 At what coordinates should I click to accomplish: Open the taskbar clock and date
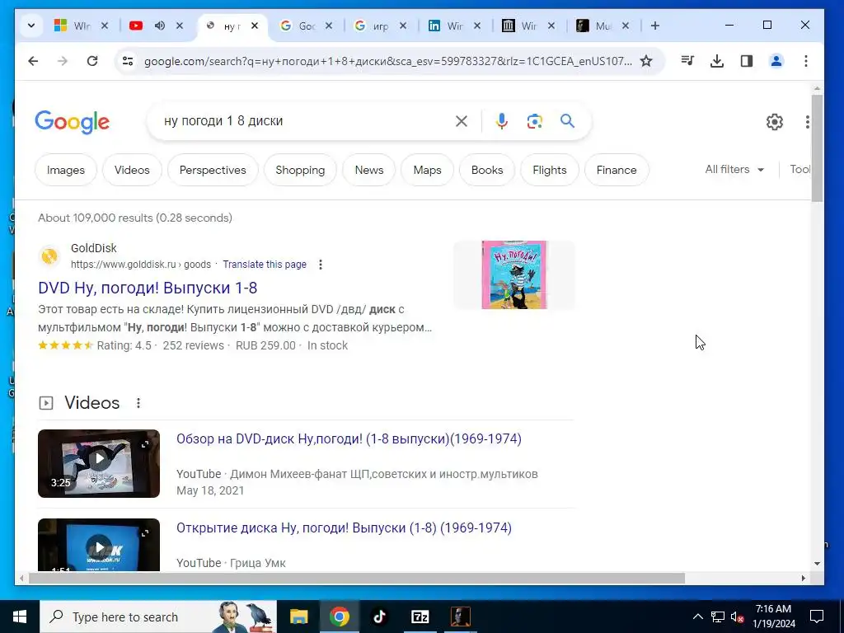[773, 617]
